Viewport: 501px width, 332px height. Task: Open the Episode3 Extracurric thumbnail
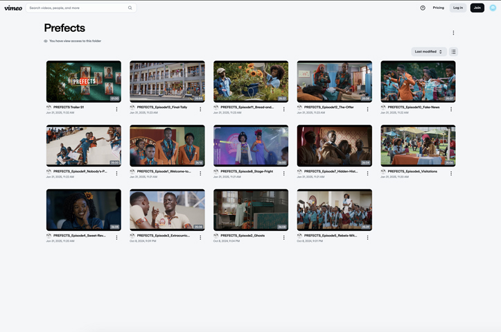click(167, 210)
